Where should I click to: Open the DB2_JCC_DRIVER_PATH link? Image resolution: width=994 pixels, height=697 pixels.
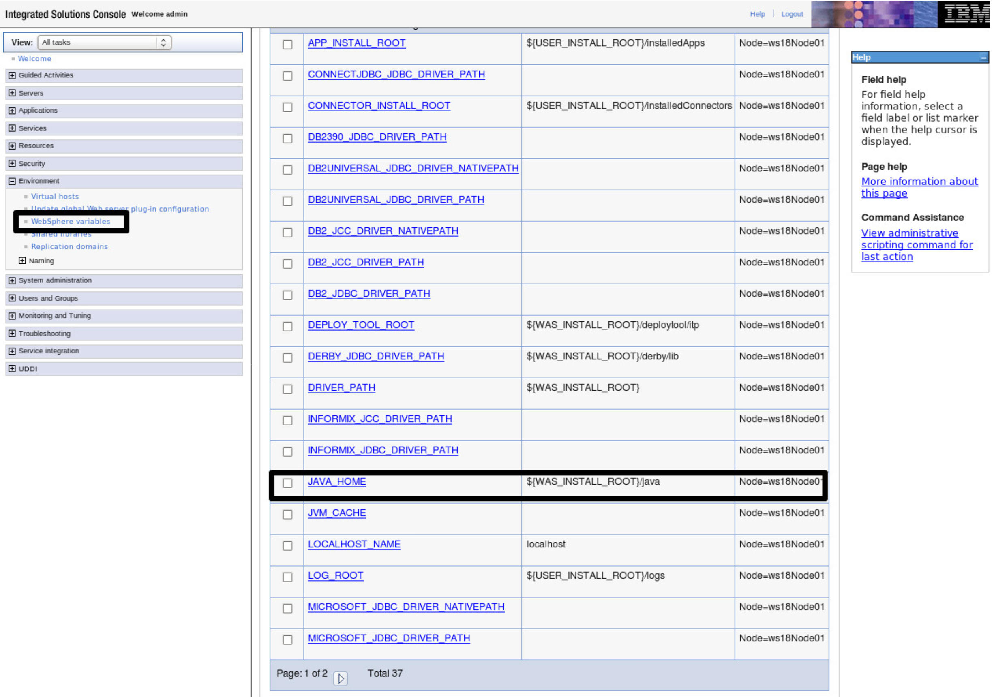click(366, 262)
